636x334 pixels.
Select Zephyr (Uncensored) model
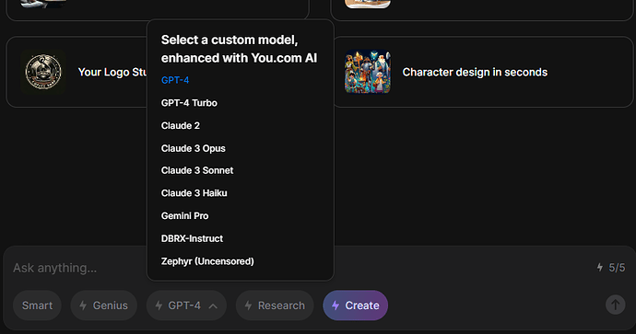tap(207, 261)
